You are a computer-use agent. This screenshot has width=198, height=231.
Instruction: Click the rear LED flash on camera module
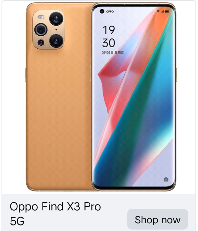click(x=41, y=17)
